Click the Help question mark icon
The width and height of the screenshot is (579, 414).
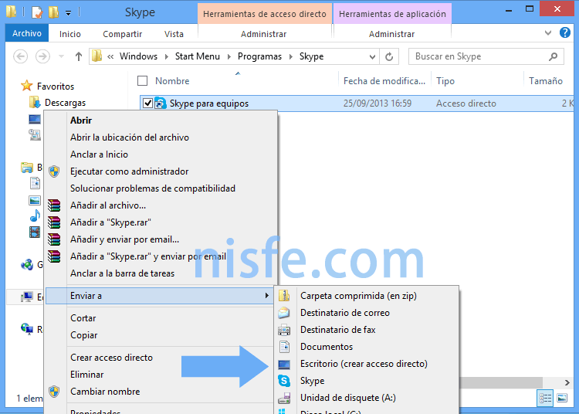point(565,33)
